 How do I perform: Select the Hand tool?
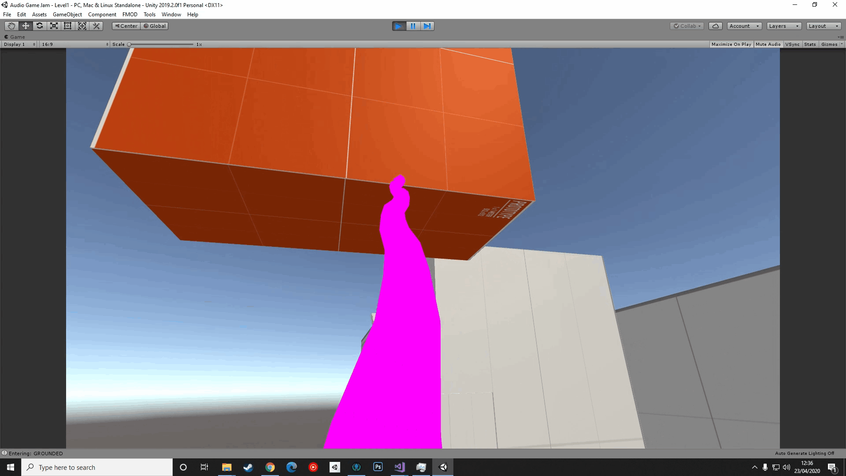pos(11,26)
